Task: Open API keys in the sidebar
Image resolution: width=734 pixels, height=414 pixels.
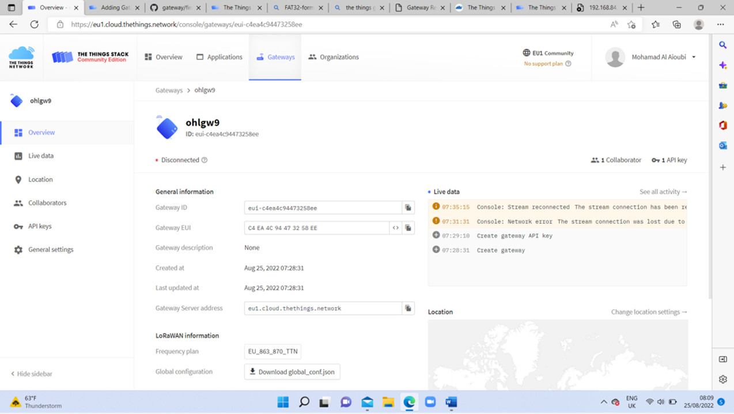Action: coord(40,226)
